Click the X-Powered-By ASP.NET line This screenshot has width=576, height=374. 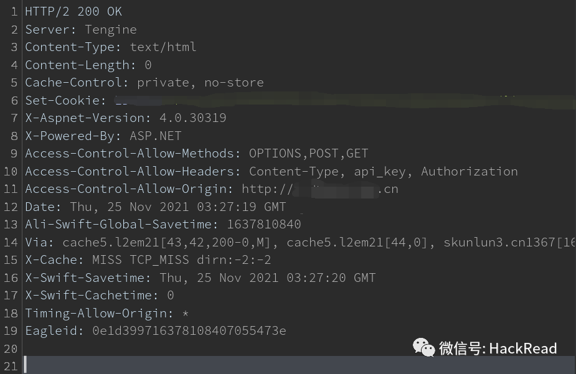coord(103,136)
